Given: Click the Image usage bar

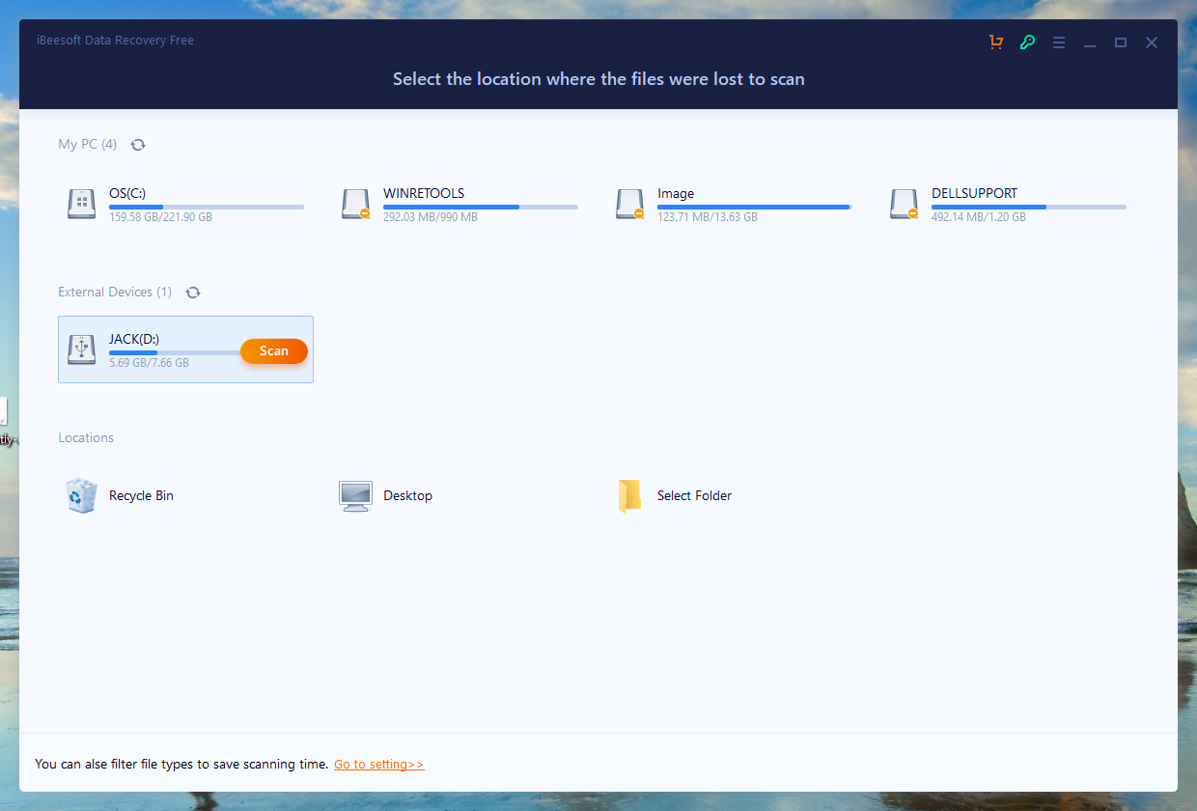Looking at the screenshot, I should pos(755,207).
